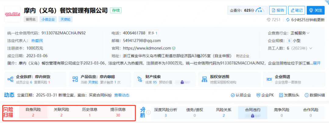This screenshot has height=123, width=329.
Task: Expand the 员工人数 2023年 year dropdown
Action: (302, 48)
